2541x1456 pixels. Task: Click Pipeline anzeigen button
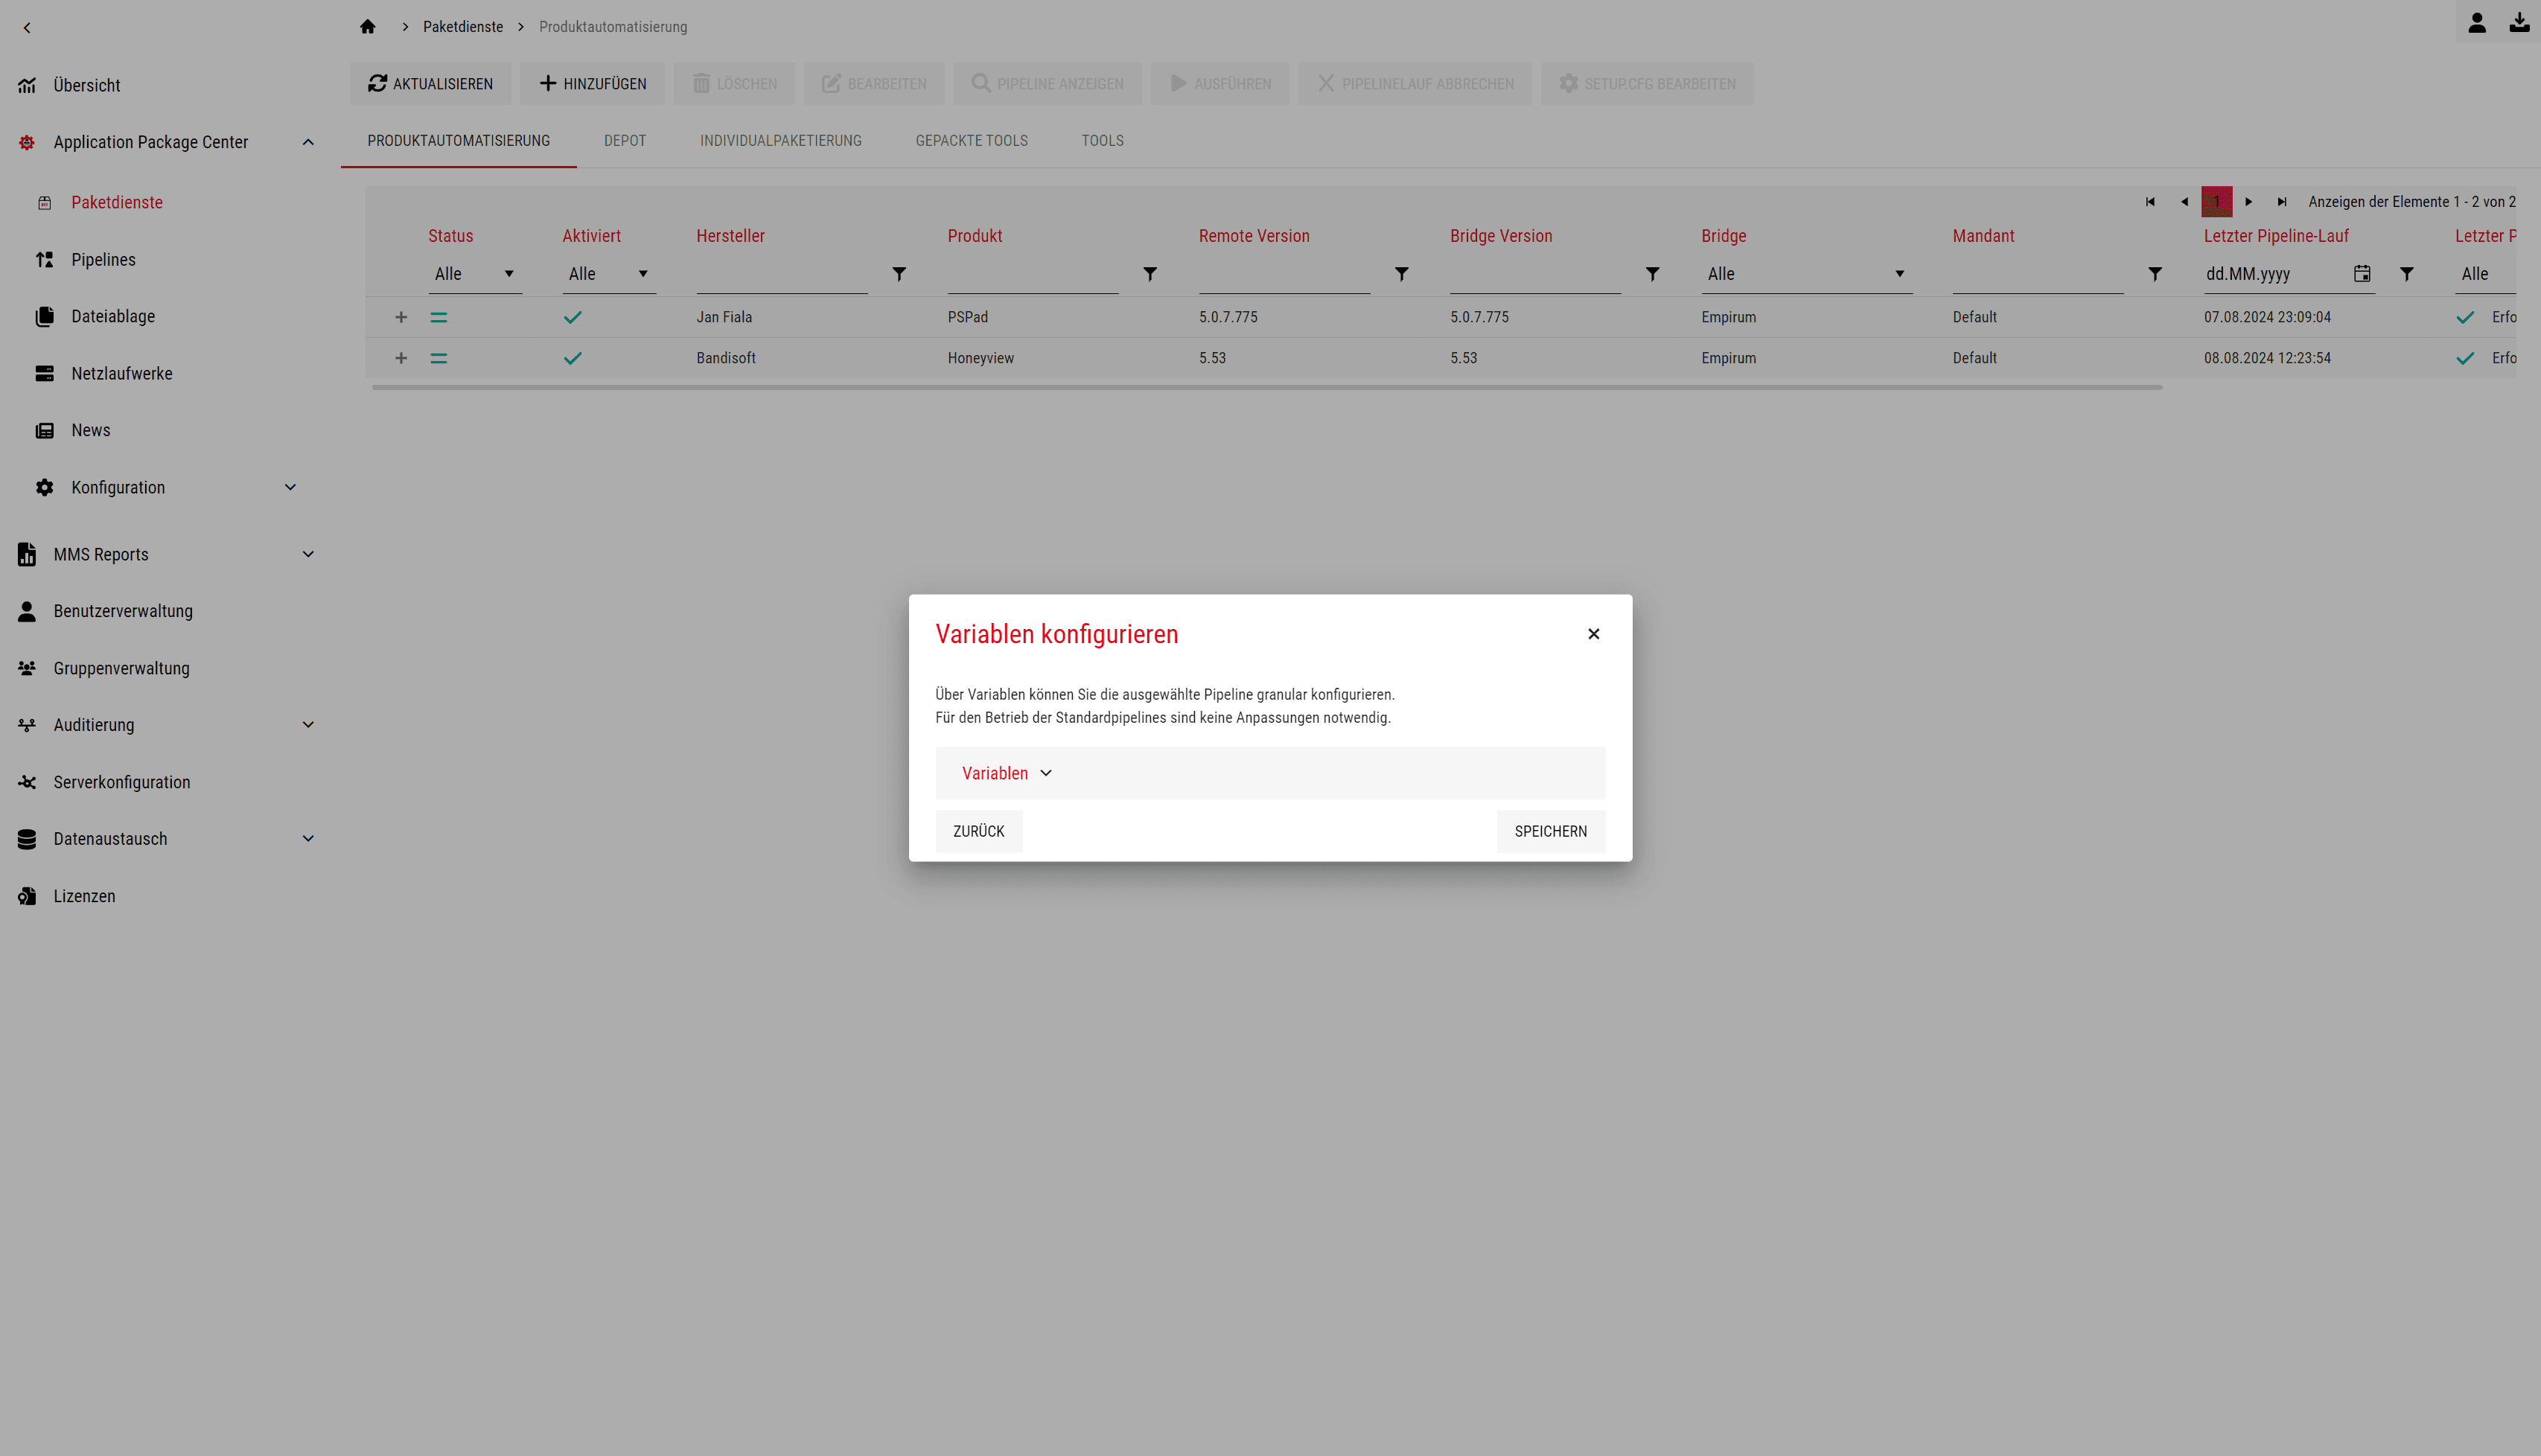pos(1047,84)
